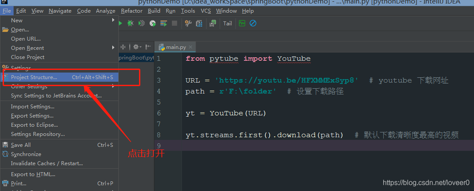Stop the running process (gray square)

[175, 23]
